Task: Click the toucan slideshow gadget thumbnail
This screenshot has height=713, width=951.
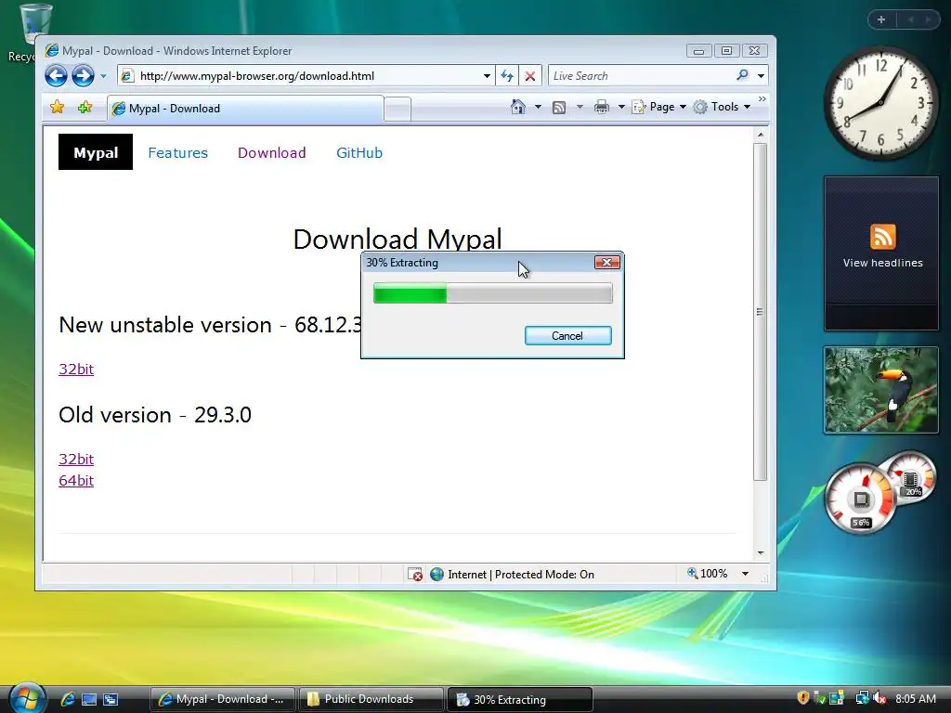Action: tap(881, 390)
